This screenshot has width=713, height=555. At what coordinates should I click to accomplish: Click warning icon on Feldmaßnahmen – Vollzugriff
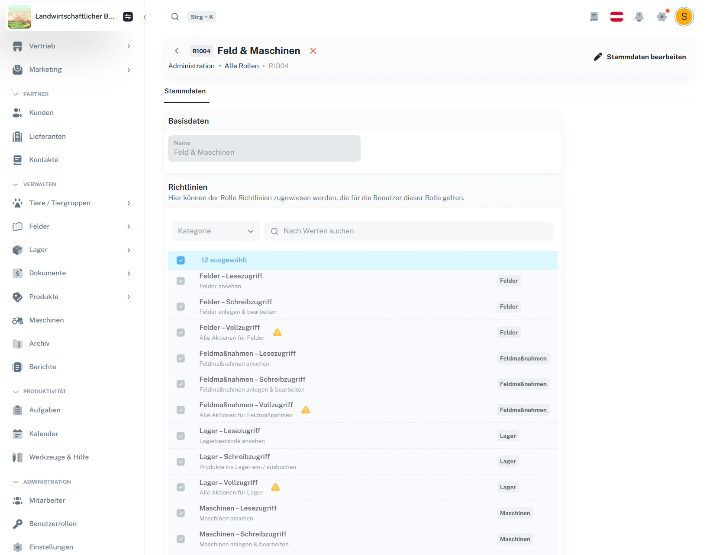pyautogui.click(x=306, y=410)
